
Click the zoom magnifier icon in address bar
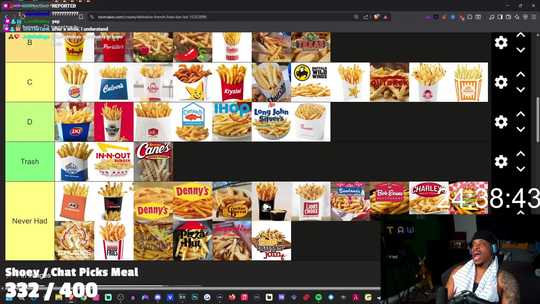(x=356, y=17)
